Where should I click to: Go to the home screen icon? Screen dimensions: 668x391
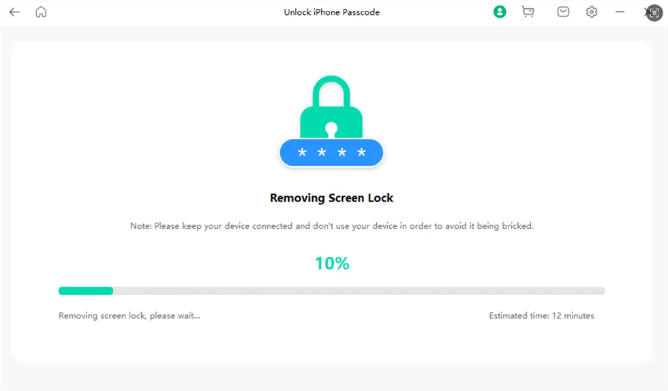pos(41,12)
